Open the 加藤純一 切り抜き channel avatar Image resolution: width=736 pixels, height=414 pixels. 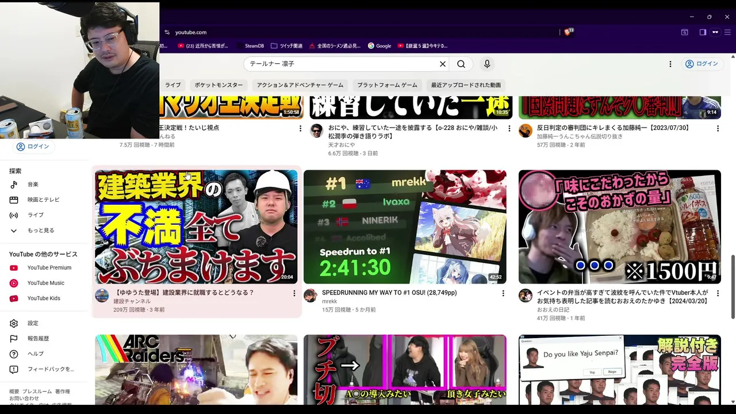click(x=526, y=131)
